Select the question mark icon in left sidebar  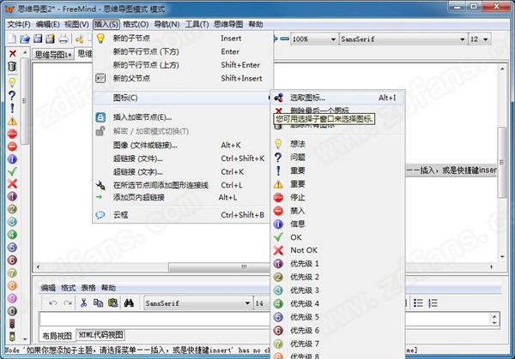point(12,95)
